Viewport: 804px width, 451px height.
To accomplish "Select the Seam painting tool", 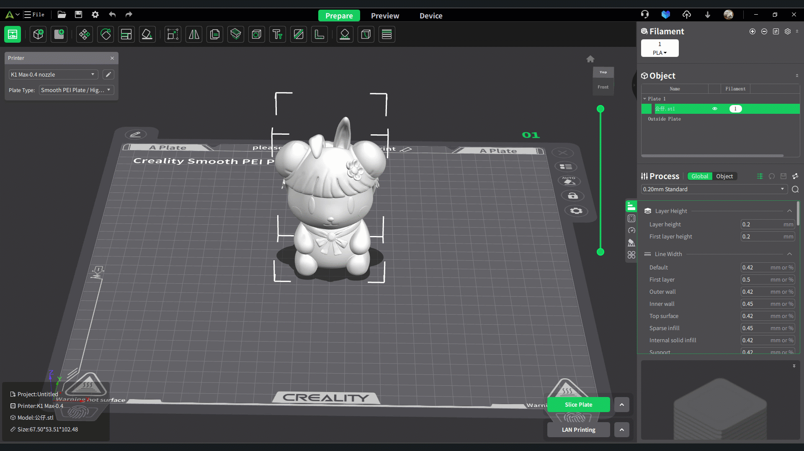I will pos(366,34).
